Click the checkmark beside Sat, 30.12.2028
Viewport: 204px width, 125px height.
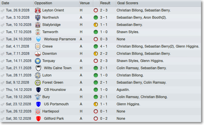coord(3,119)
